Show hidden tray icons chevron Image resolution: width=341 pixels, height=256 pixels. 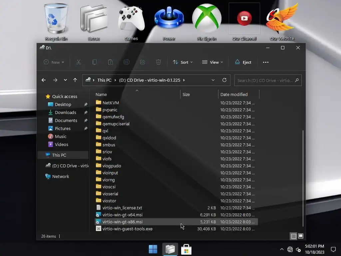282,249
